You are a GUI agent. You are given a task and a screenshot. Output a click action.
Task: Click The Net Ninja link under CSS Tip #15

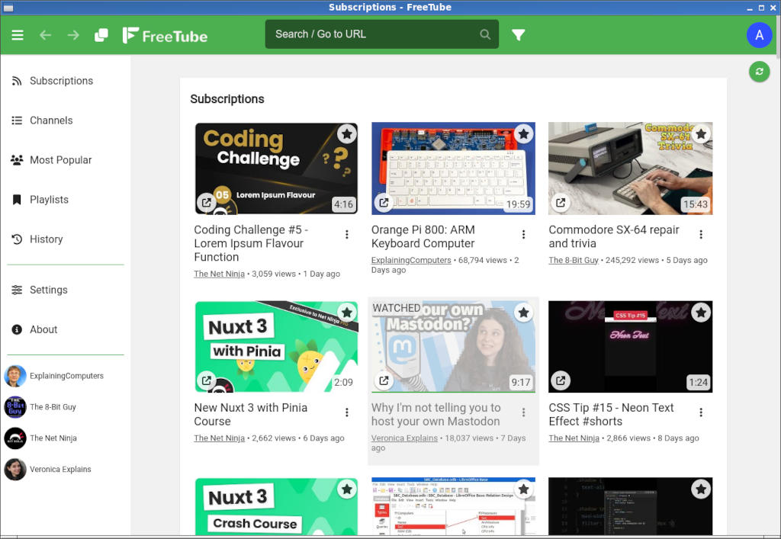pos(574,438)
